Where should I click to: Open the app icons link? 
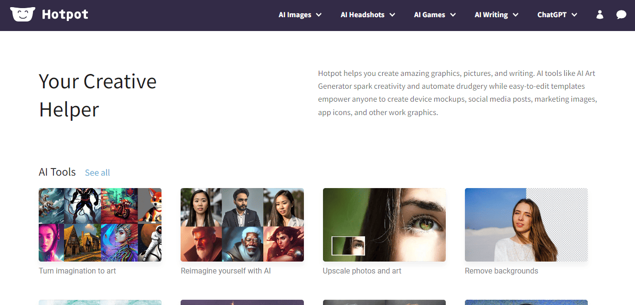(332, 112)
